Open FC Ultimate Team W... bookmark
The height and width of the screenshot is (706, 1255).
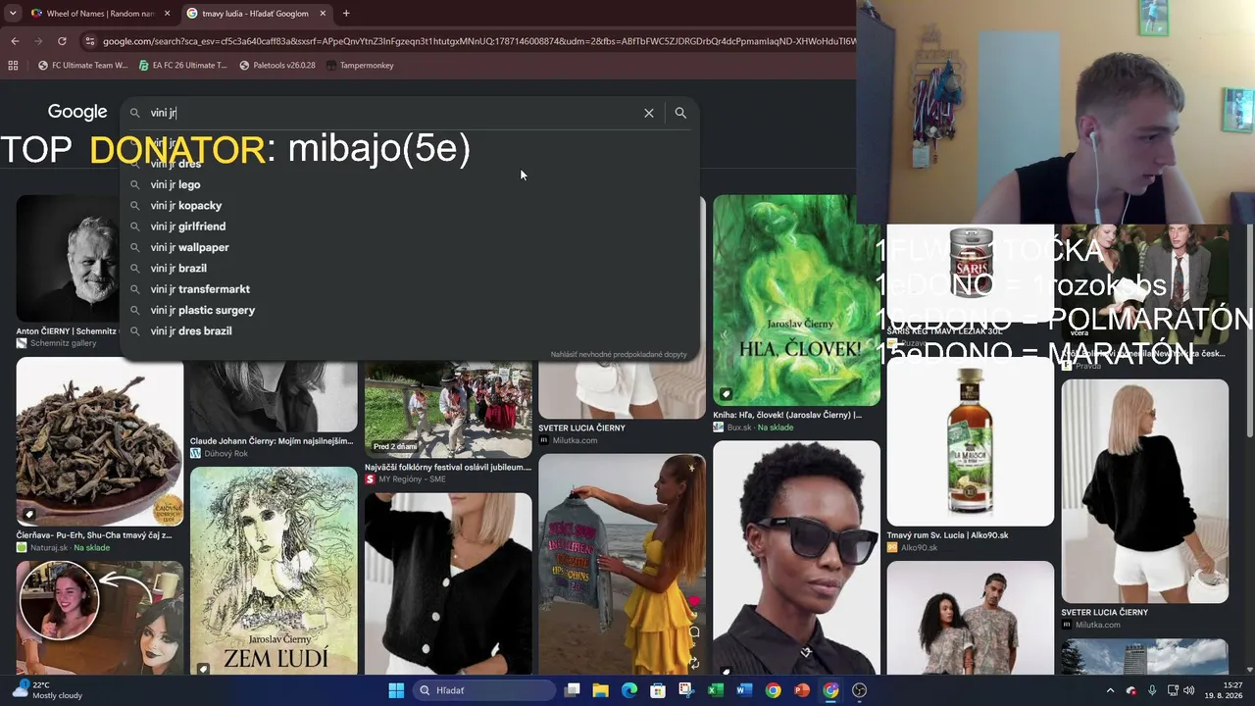[x=82, y=66]
